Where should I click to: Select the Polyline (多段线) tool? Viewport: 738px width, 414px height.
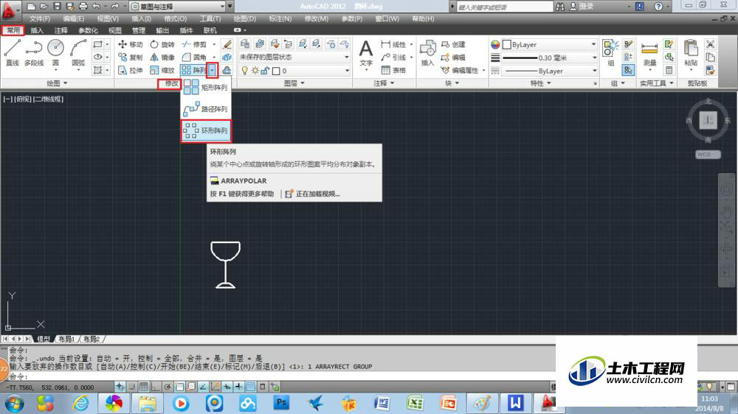tap(34, 52)
